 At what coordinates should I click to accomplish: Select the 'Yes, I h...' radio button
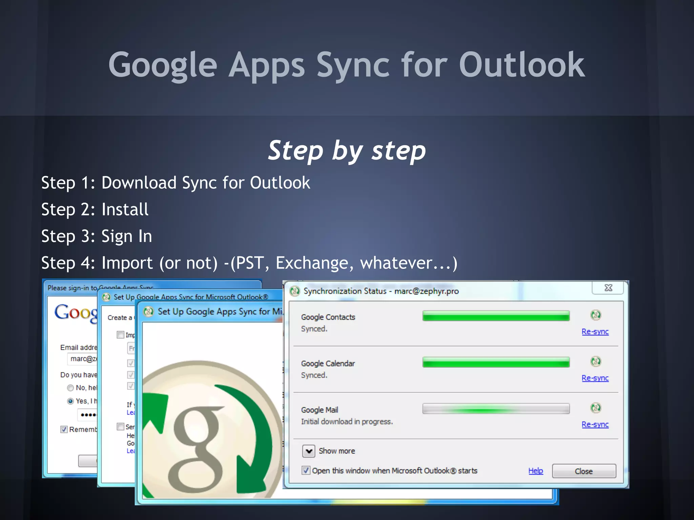click(70, 401)
